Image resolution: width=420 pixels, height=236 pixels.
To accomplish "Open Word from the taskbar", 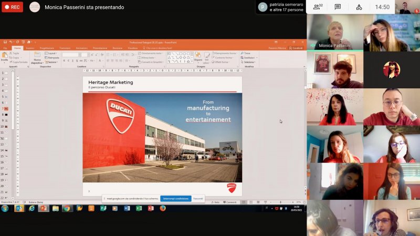I will tap(127, 208).
